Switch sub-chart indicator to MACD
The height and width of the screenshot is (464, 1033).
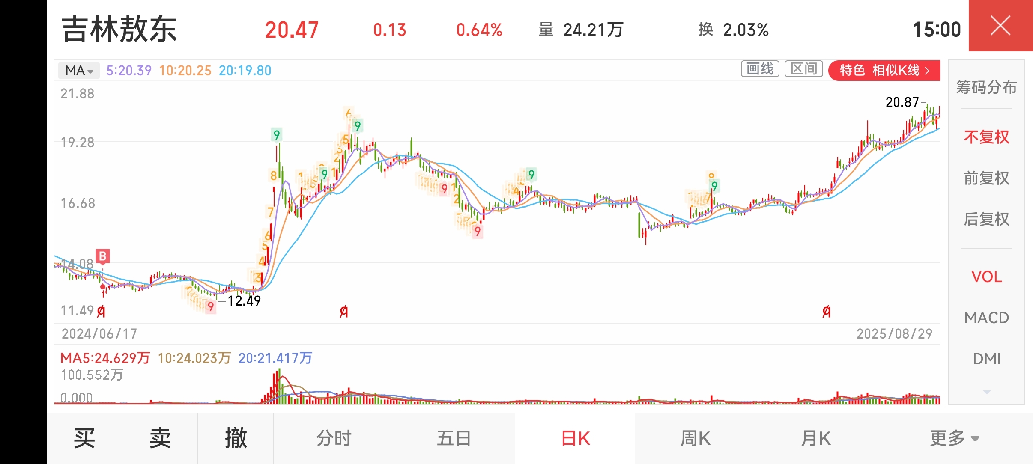(987, 318)
